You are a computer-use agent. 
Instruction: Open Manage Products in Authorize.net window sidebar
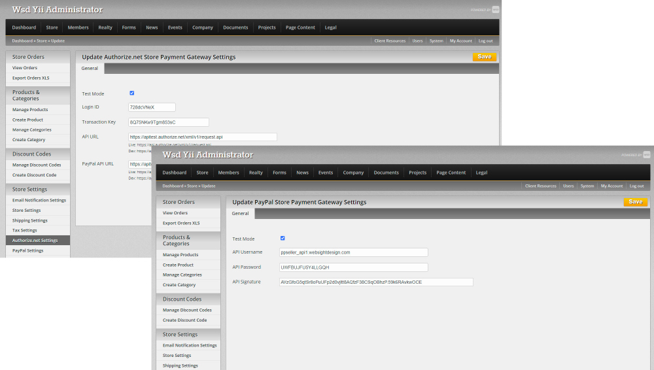(x=30, y=110)
